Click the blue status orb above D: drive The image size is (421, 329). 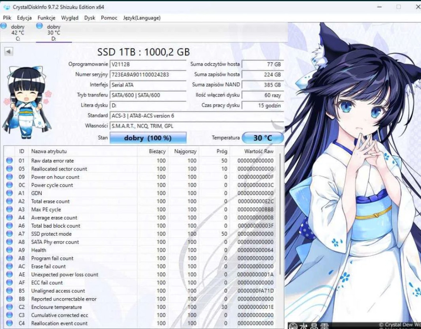tap(39, 26)
